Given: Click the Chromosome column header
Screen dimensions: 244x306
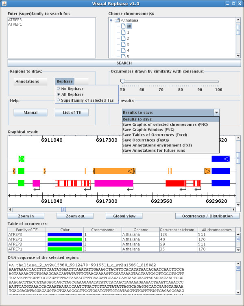Looking at the screenshot, I should (x=103, y=229).
